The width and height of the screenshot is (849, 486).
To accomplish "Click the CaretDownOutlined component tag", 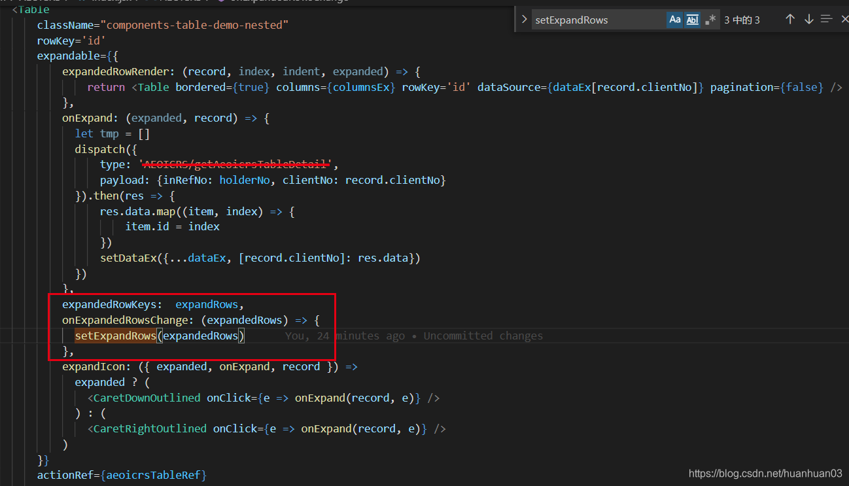I will click(x=147, y=398).
